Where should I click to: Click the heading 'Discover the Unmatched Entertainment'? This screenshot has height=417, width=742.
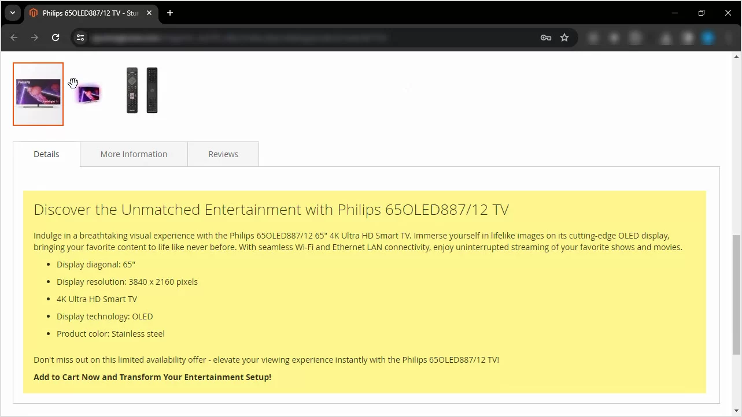click(271, 209)
